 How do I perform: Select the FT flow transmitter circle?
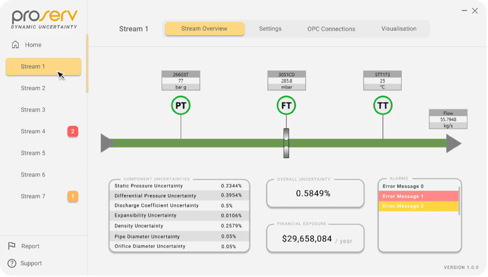286,106
